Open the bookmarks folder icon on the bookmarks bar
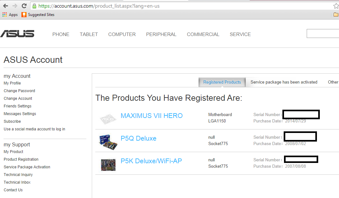 coord(336,15)
